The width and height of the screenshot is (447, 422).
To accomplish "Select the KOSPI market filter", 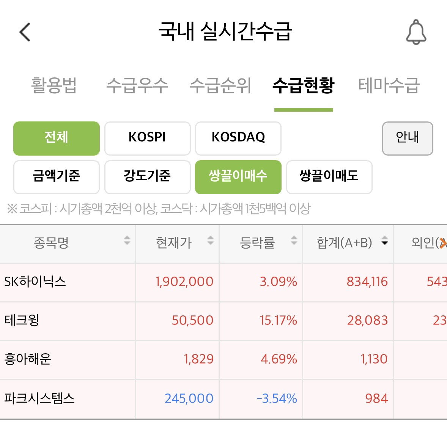I will click(x=147, y=138).
